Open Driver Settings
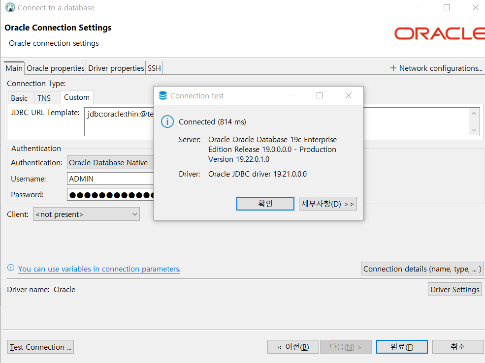This screenshot has height=363, width=485. (454, 290)
